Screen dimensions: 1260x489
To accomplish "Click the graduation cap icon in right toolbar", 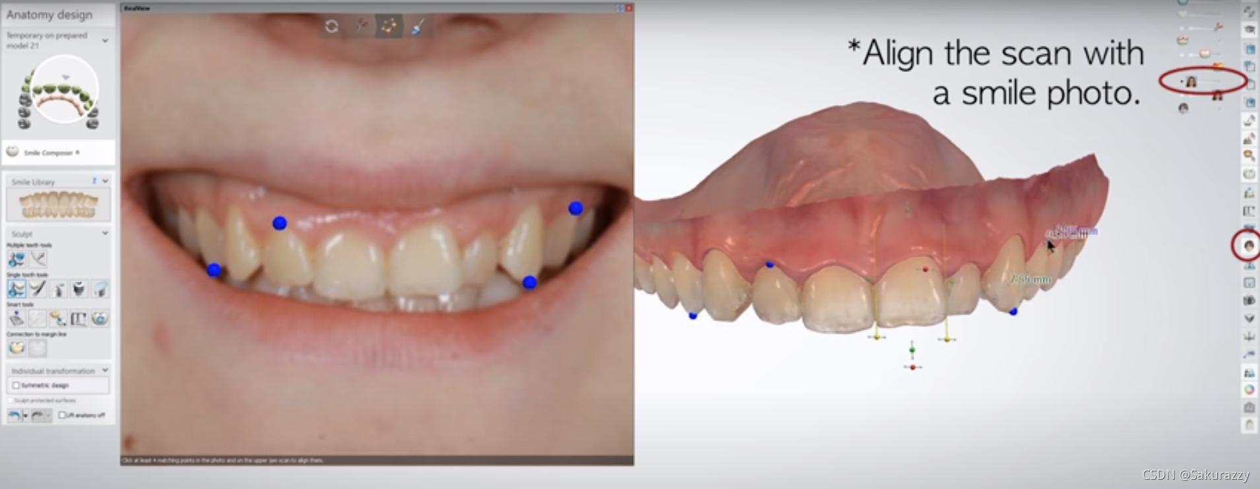I will (1249, 30).
